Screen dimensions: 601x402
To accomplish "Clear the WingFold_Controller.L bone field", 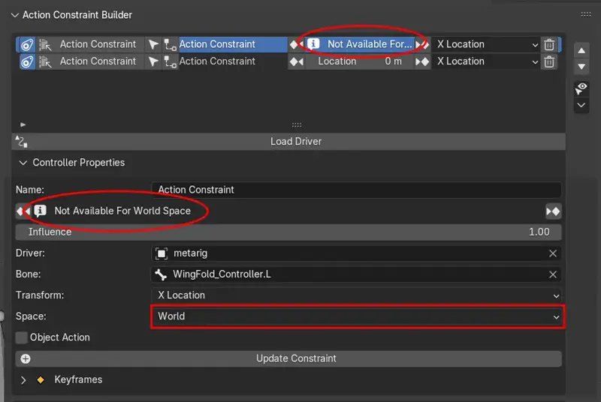I will (553, 274).
